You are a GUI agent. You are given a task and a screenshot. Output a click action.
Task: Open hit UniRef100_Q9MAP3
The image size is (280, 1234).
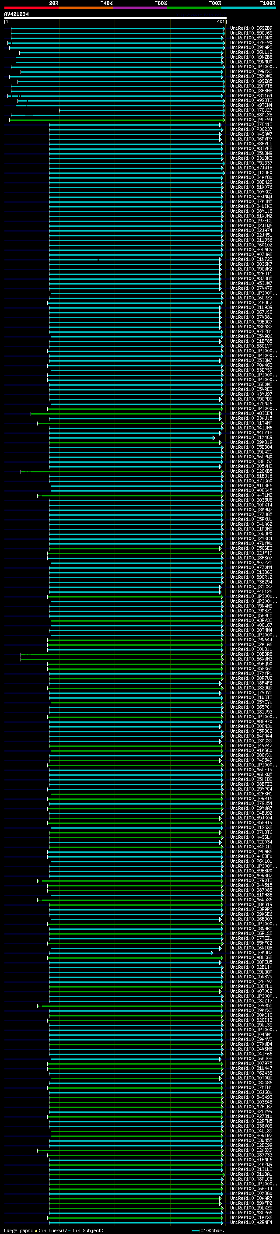click(251, 47)
